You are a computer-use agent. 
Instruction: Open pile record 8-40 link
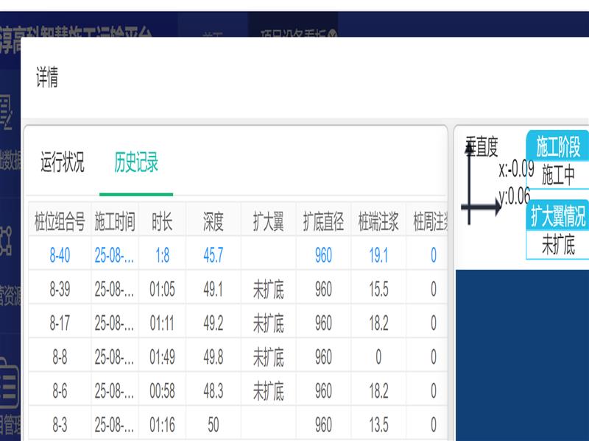click(x=60, y=255)
